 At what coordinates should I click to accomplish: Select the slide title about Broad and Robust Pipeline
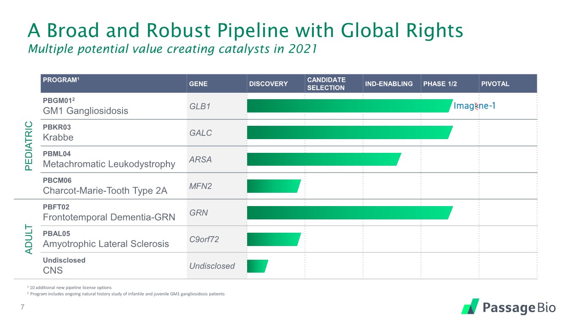coord(245,31)
